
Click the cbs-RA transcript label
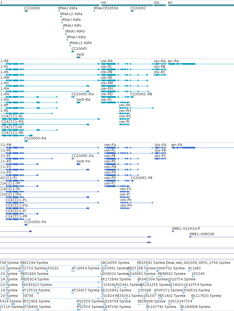point(160,61)
